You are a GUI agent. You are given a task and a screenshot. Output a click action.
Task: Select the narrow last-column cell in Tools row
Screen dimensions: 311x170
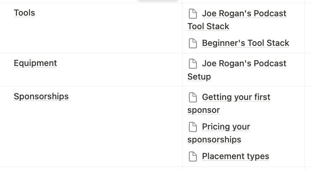pyautogui.click(x=308, y=28)
